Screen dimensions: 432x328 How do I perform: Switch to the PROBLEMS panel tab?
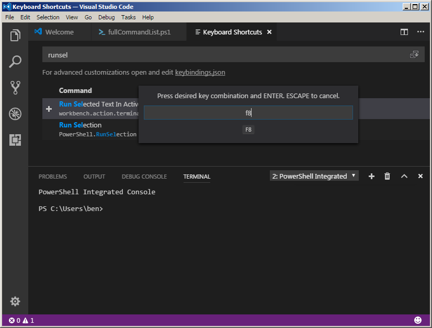point(53,177)
